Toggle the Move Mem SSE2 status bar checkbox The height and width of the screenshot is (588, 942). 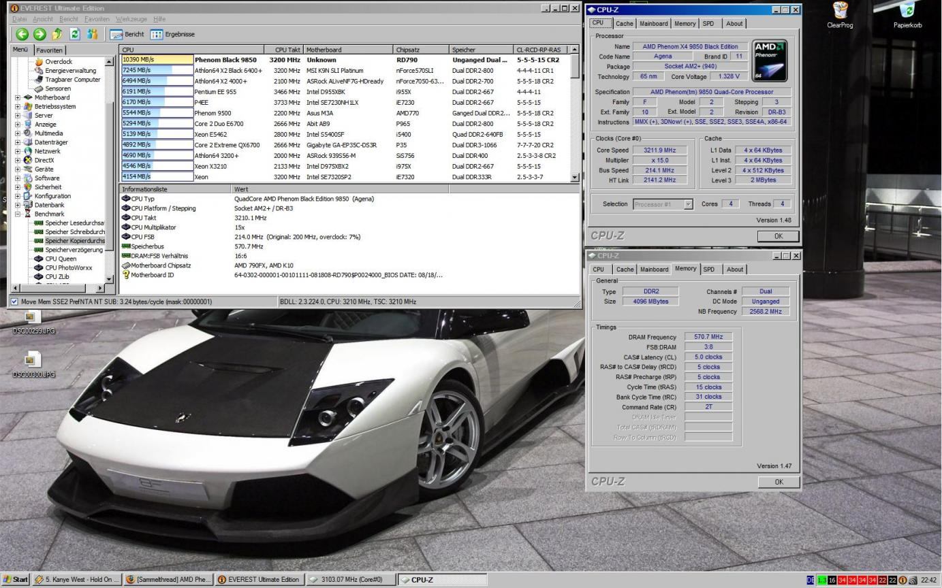click(x=14, y=301)
